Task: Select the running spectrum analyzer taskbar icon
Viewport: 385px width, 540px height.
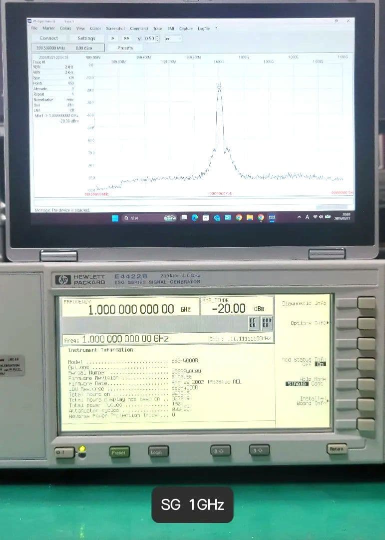Action: click(x=272, y=217)
